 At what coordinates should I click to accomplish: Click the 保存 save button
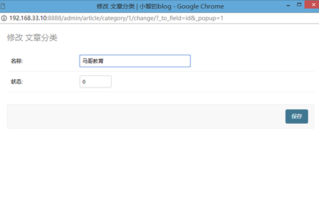coord(297,116)
